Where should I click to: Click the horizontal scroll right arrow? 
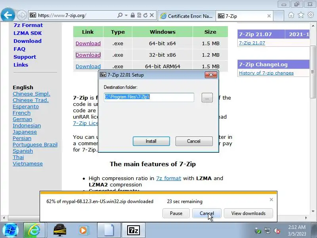[x=306, y=218]
